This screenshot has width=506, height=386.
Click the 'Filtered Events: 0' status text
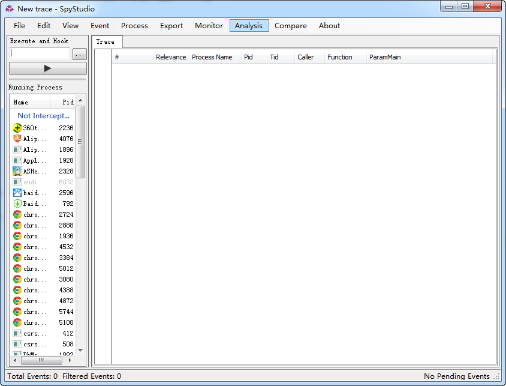[92, 376]
